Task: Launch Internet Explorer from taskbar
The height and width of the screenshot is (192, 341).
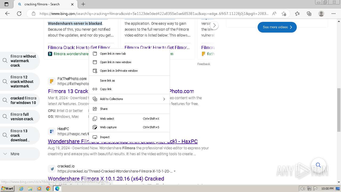Action: point(21,189)
